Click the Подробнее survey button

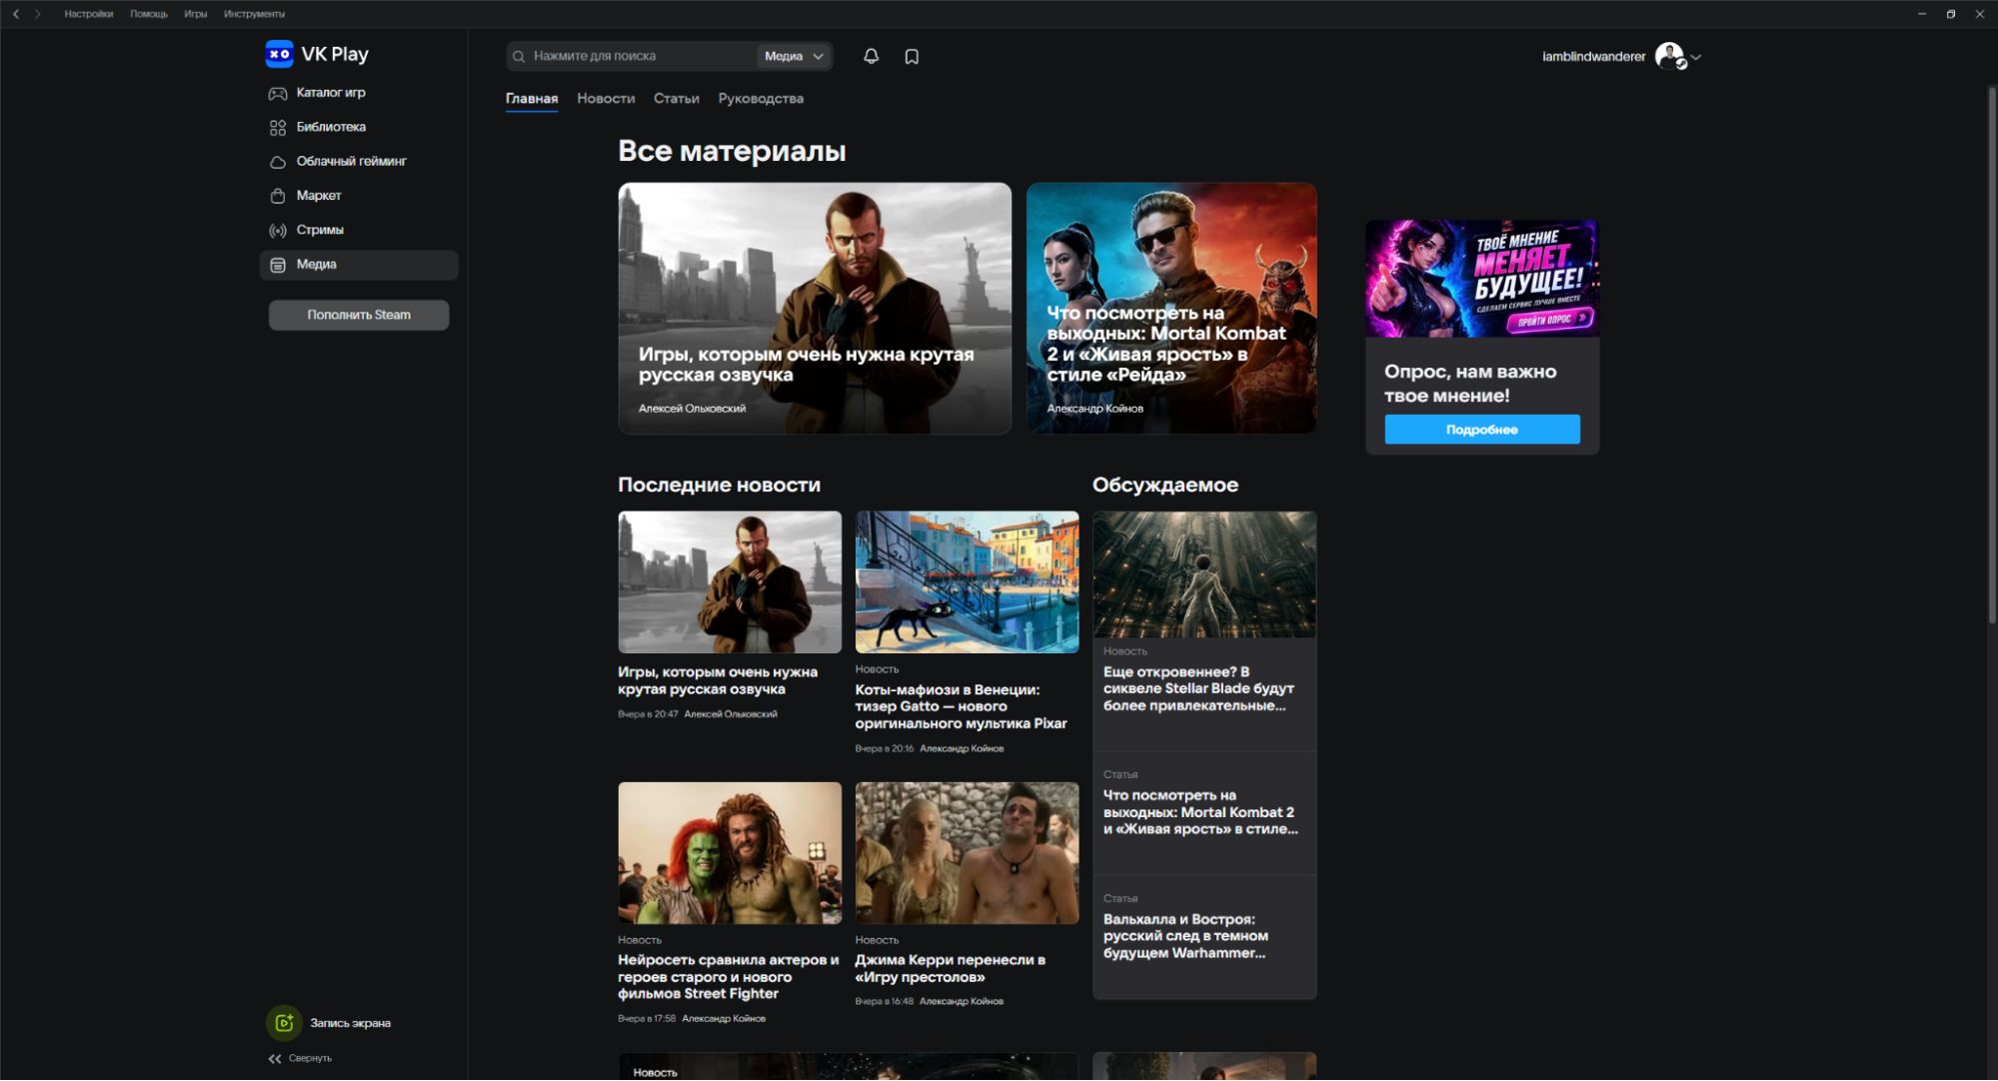[x=1482, y=430]
